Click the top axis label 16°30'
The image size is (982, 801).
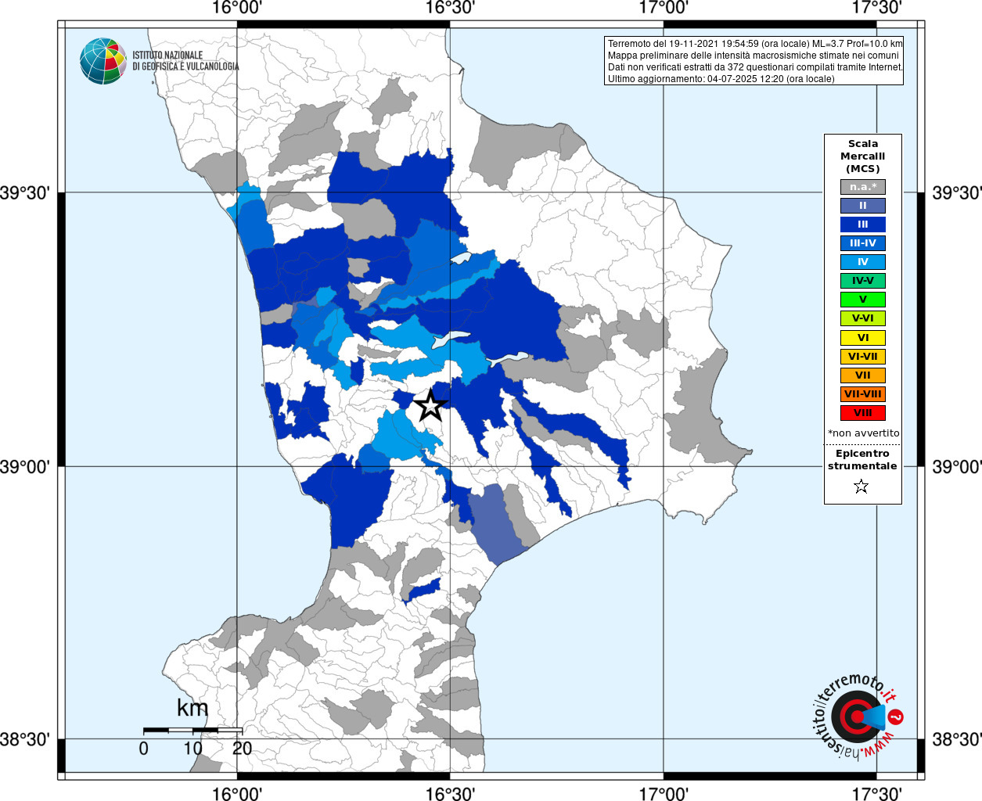(450, 8)
